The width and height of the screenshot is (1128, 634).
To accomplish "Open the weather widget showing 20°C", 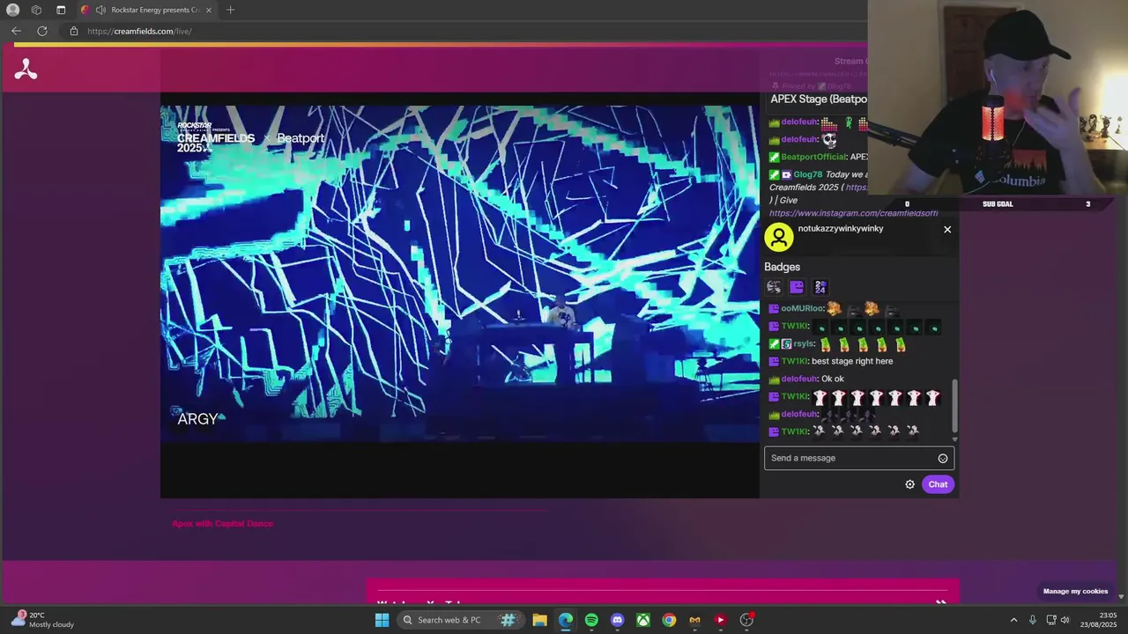I will click(42, 620).
